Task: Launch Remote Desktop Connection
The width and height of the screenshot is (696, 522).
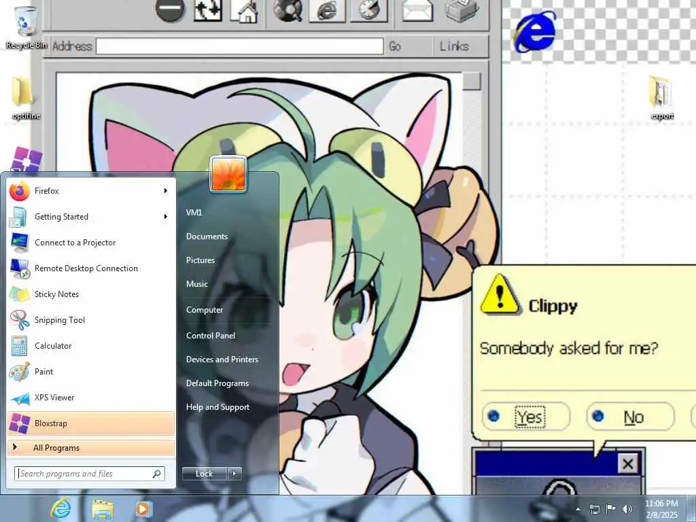Action: click(x=91, y=268)
